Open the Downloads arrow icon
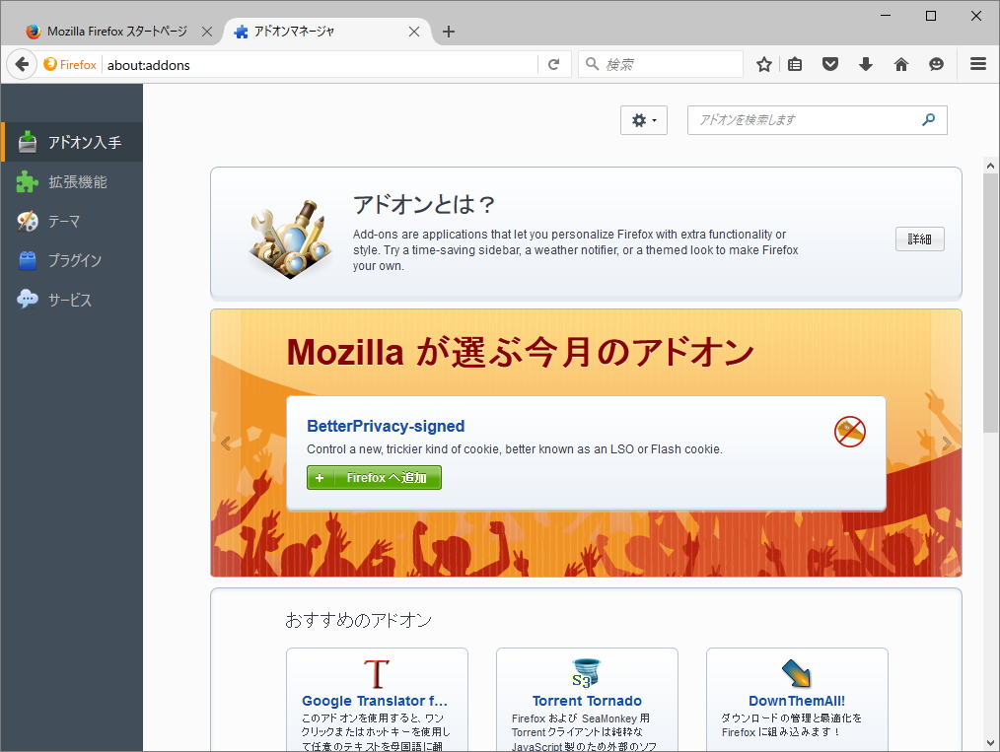 point(866,63)
